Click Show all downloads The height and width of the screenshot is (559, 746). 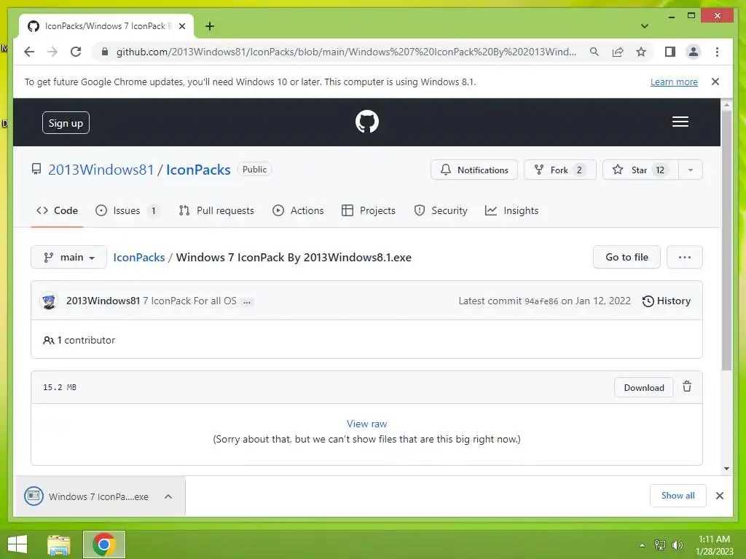point(678,496)
